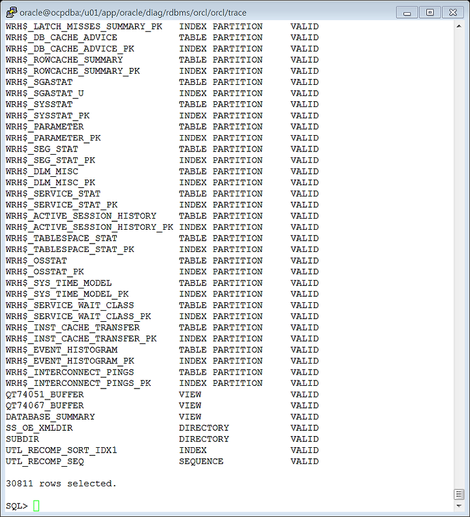The width and height of the screenshot is (470, 517).
Task: Click DIRECTORY type in the SUBDIR row
Action: (204, 439)
